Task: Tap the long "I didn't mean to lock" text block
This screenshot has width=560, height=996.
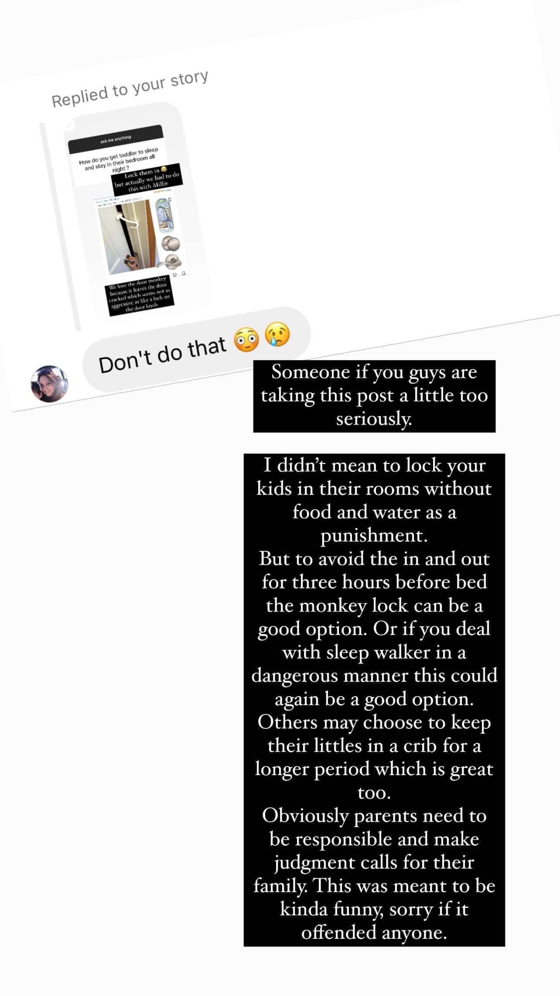Action: pos(374,698)
